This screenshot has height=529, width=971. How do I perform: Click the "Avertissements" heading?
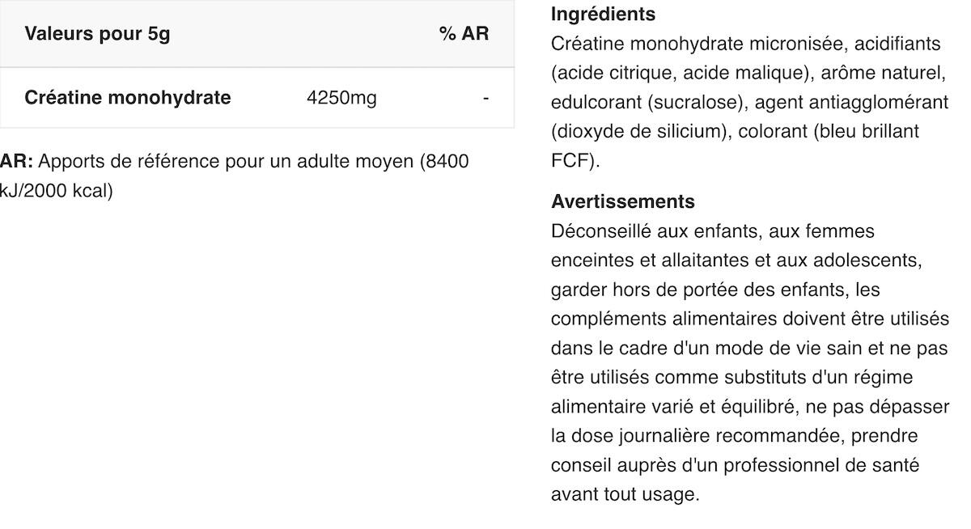tap(622, 201)
